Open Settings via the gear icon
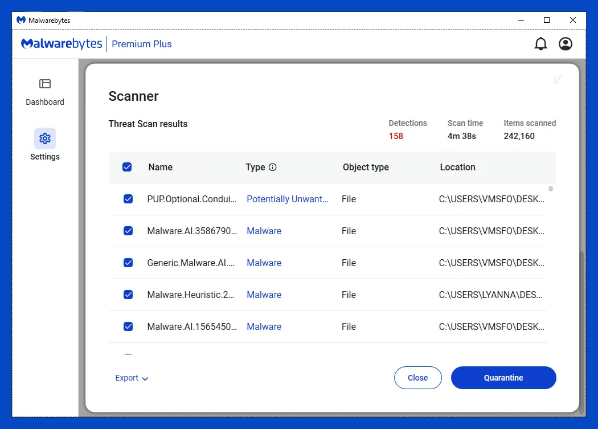The image size is (598, 429). [45, 138]
